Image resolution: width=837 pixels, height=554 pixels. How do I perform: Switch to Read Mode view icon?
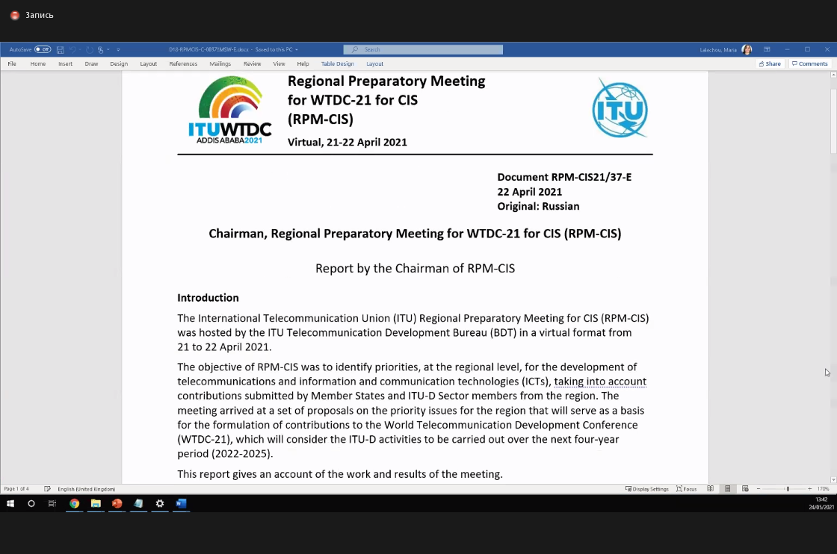[x=711, y=489]
